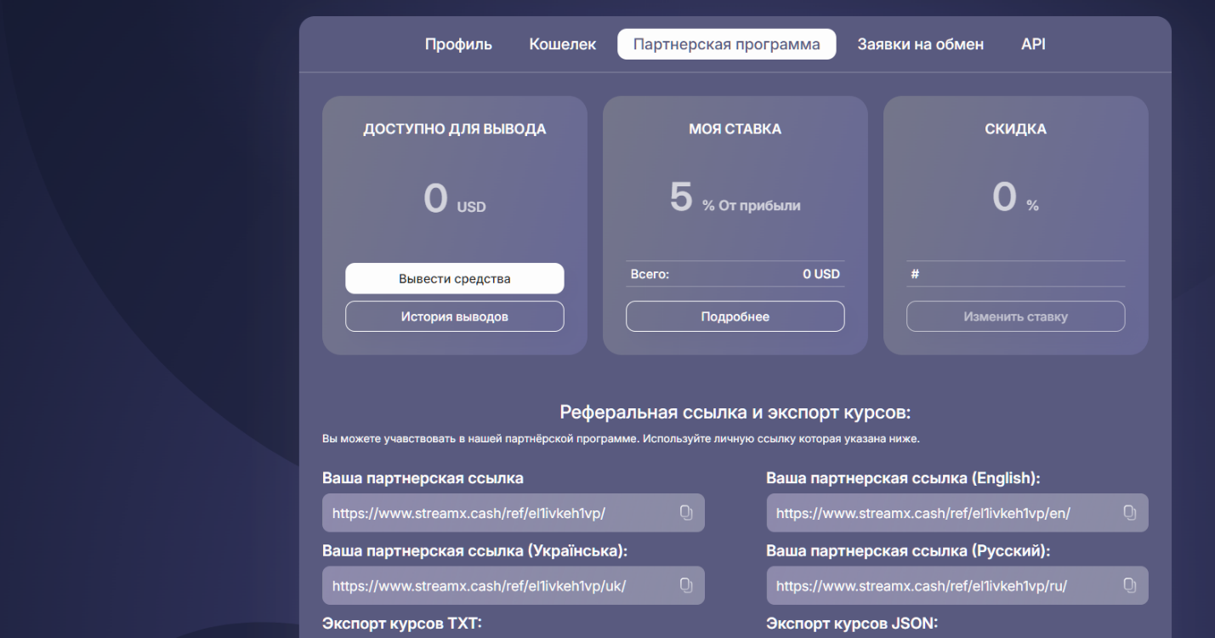Click Подробнее under Моя ставка
This screenshot has width=1215, height=638.
[x=735, y=316]
